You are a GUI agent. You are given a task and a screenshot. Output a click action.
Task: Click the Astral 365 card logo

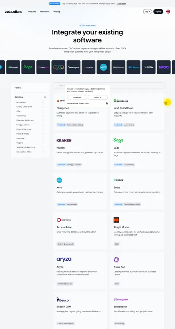click(116, 260)
